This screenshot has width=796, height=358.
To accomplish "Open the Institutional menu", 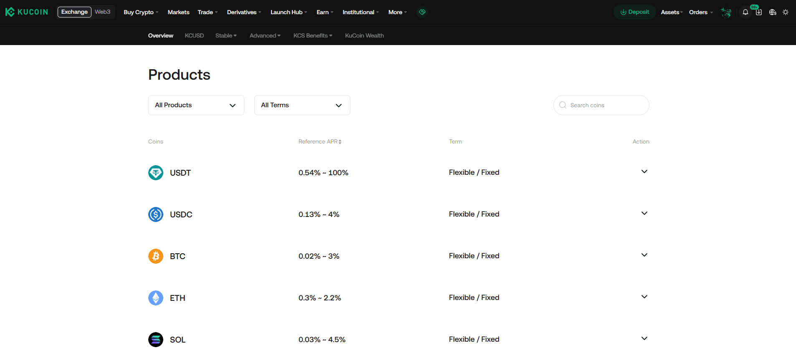I will pos(361,12).
